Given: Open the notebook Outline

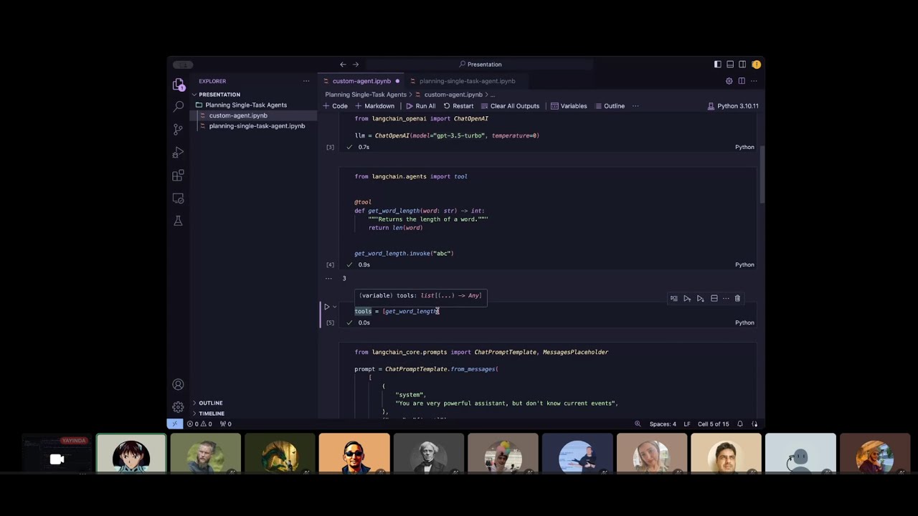Looking at the screenshot, I should [x=610, y=106].
